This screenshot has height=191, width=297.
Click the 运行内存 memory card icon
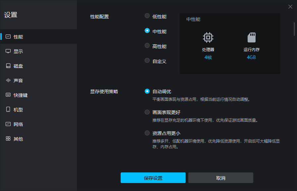click(x=252, y=37)
